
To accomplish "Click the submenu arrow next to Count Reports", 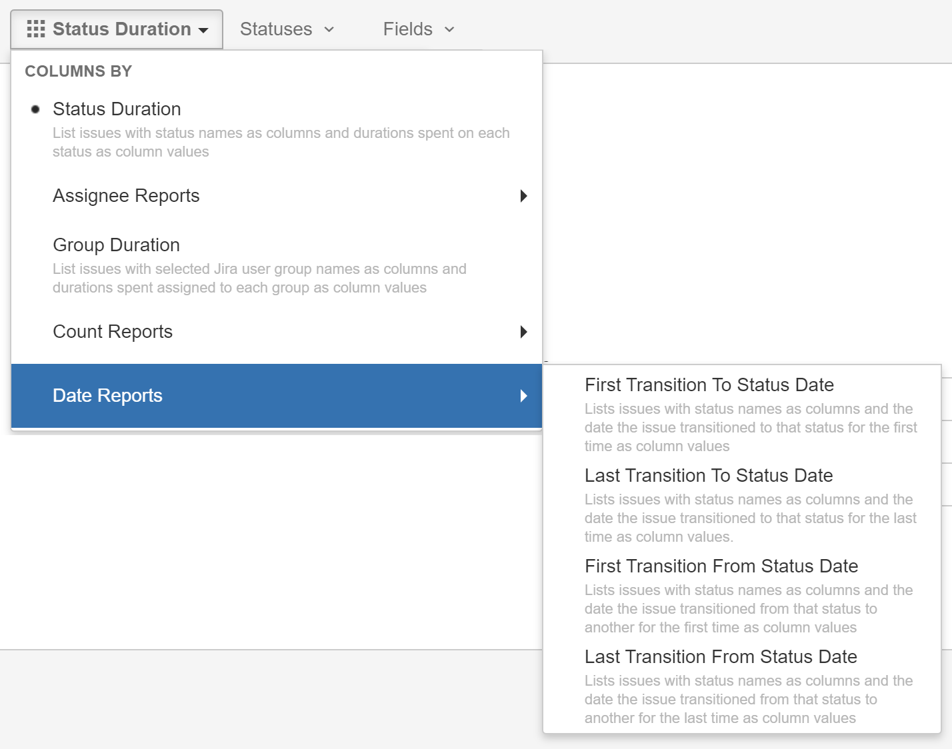I will (x=524, y=332).
